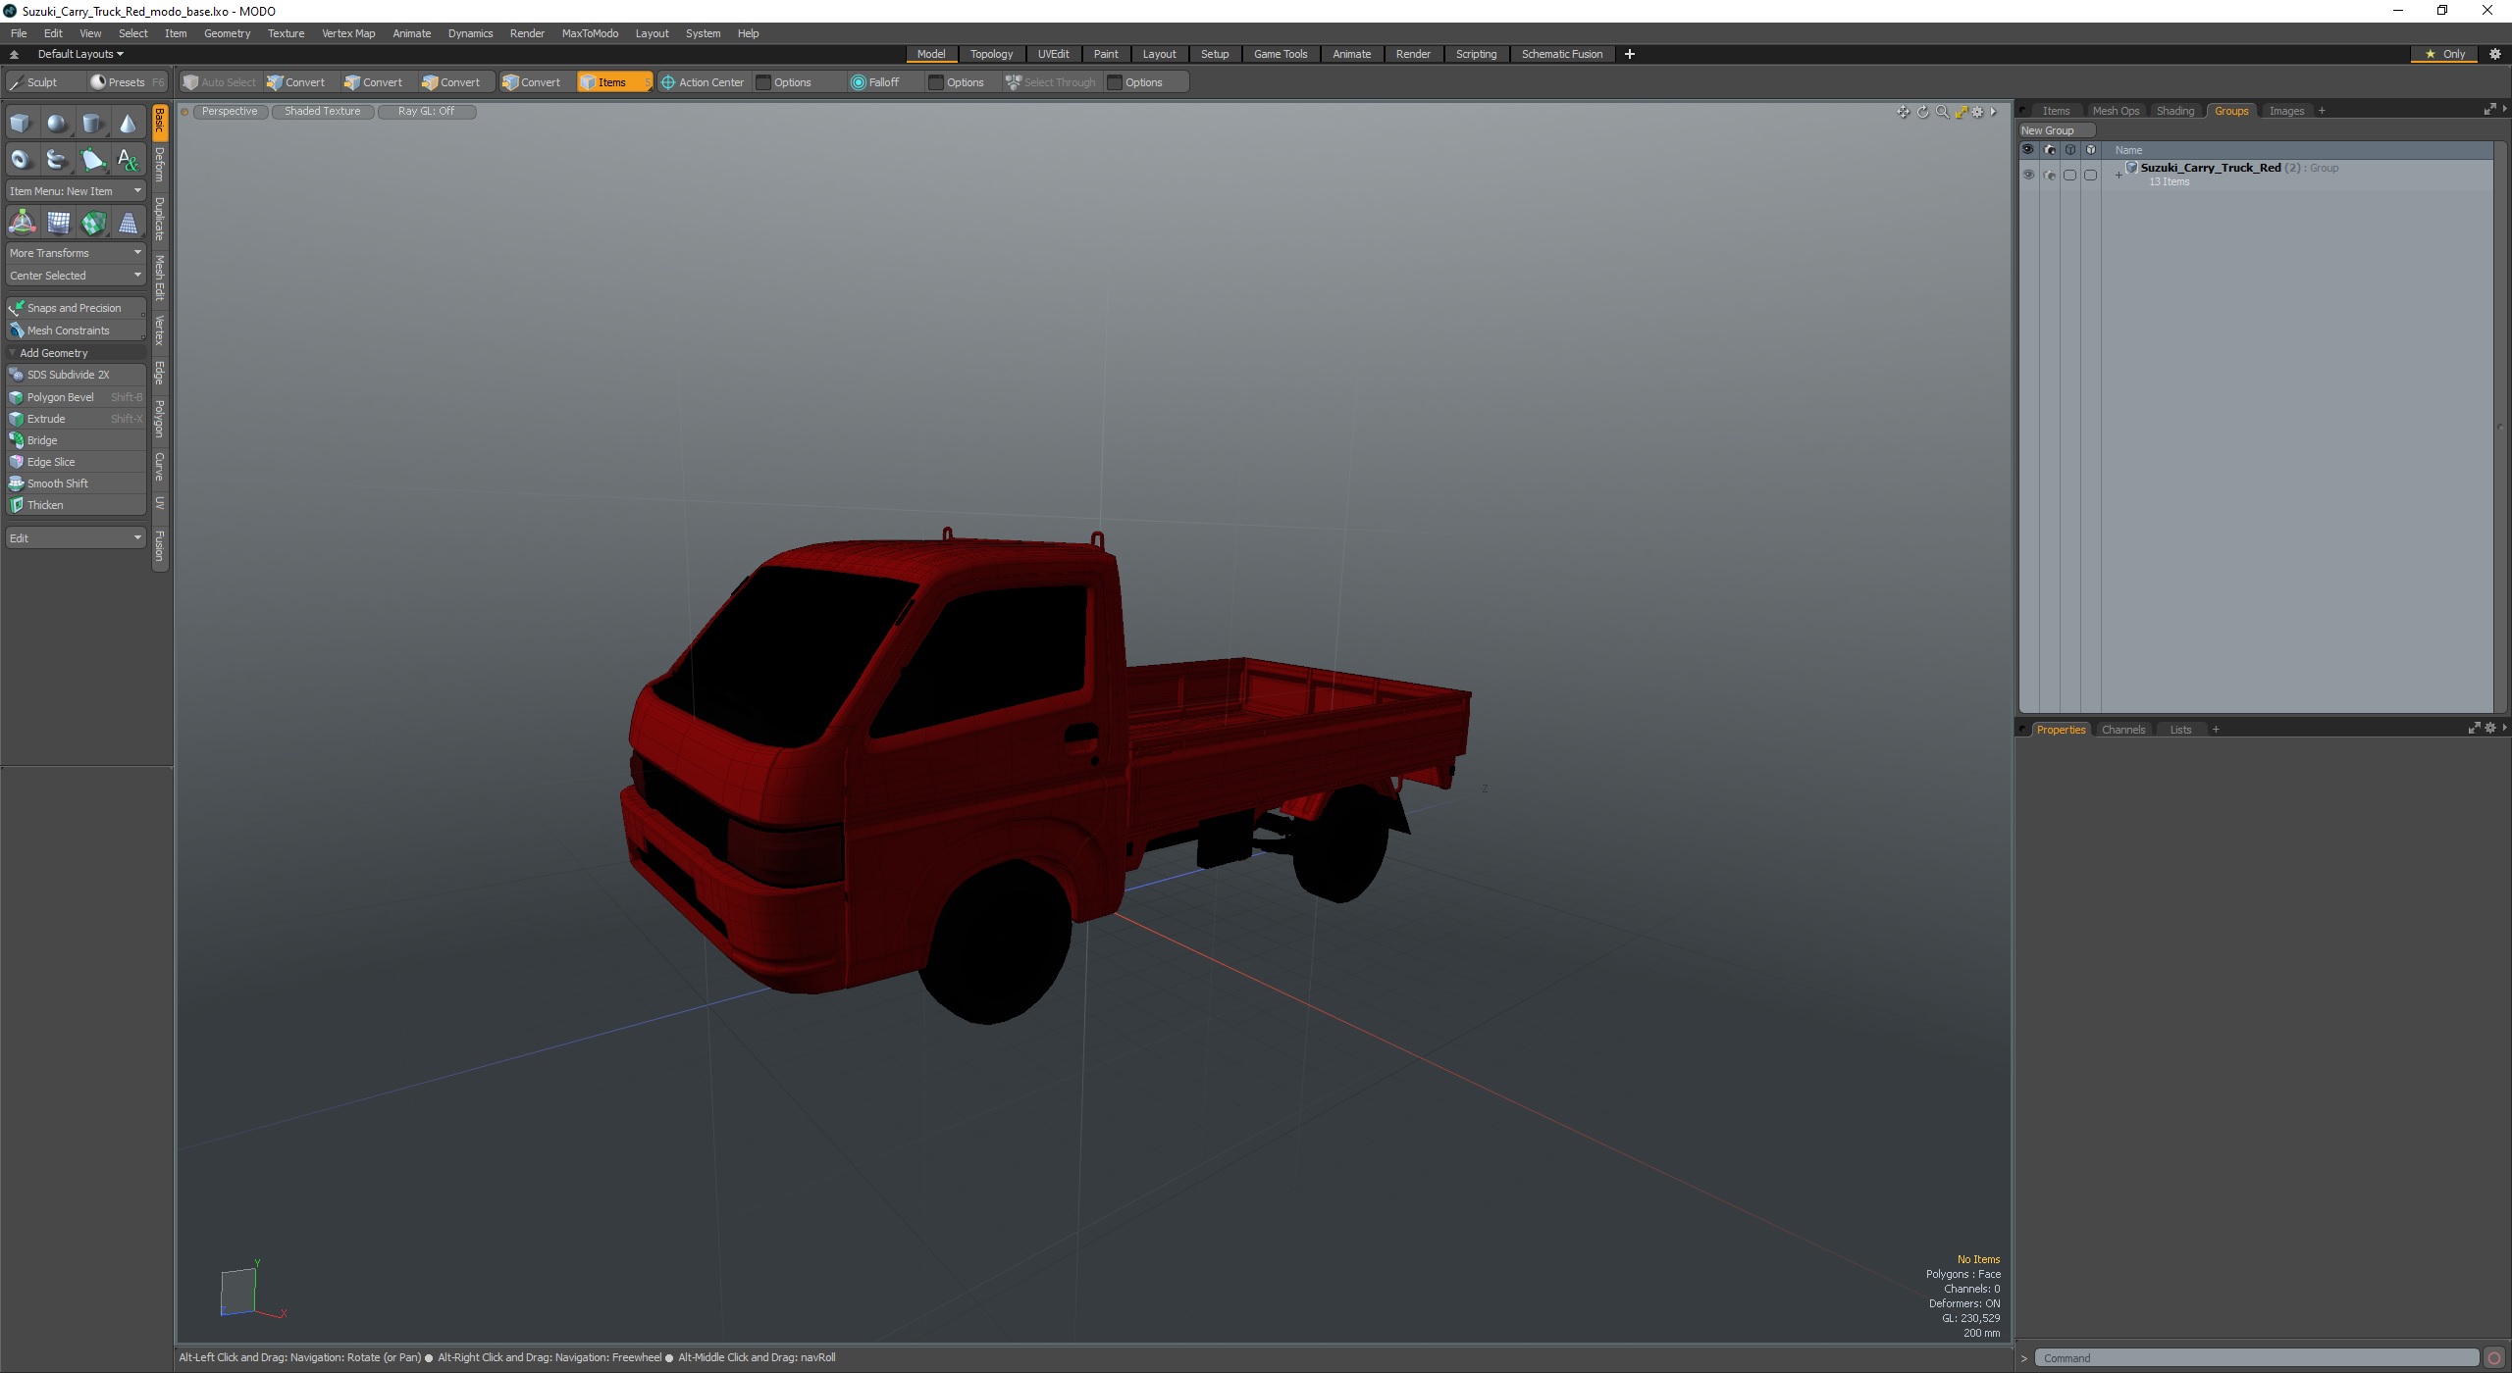Select the Cube primitive tool
Image resolution: width=2512 pixels, height=1373 pixels.
click(x=21, y=124)
